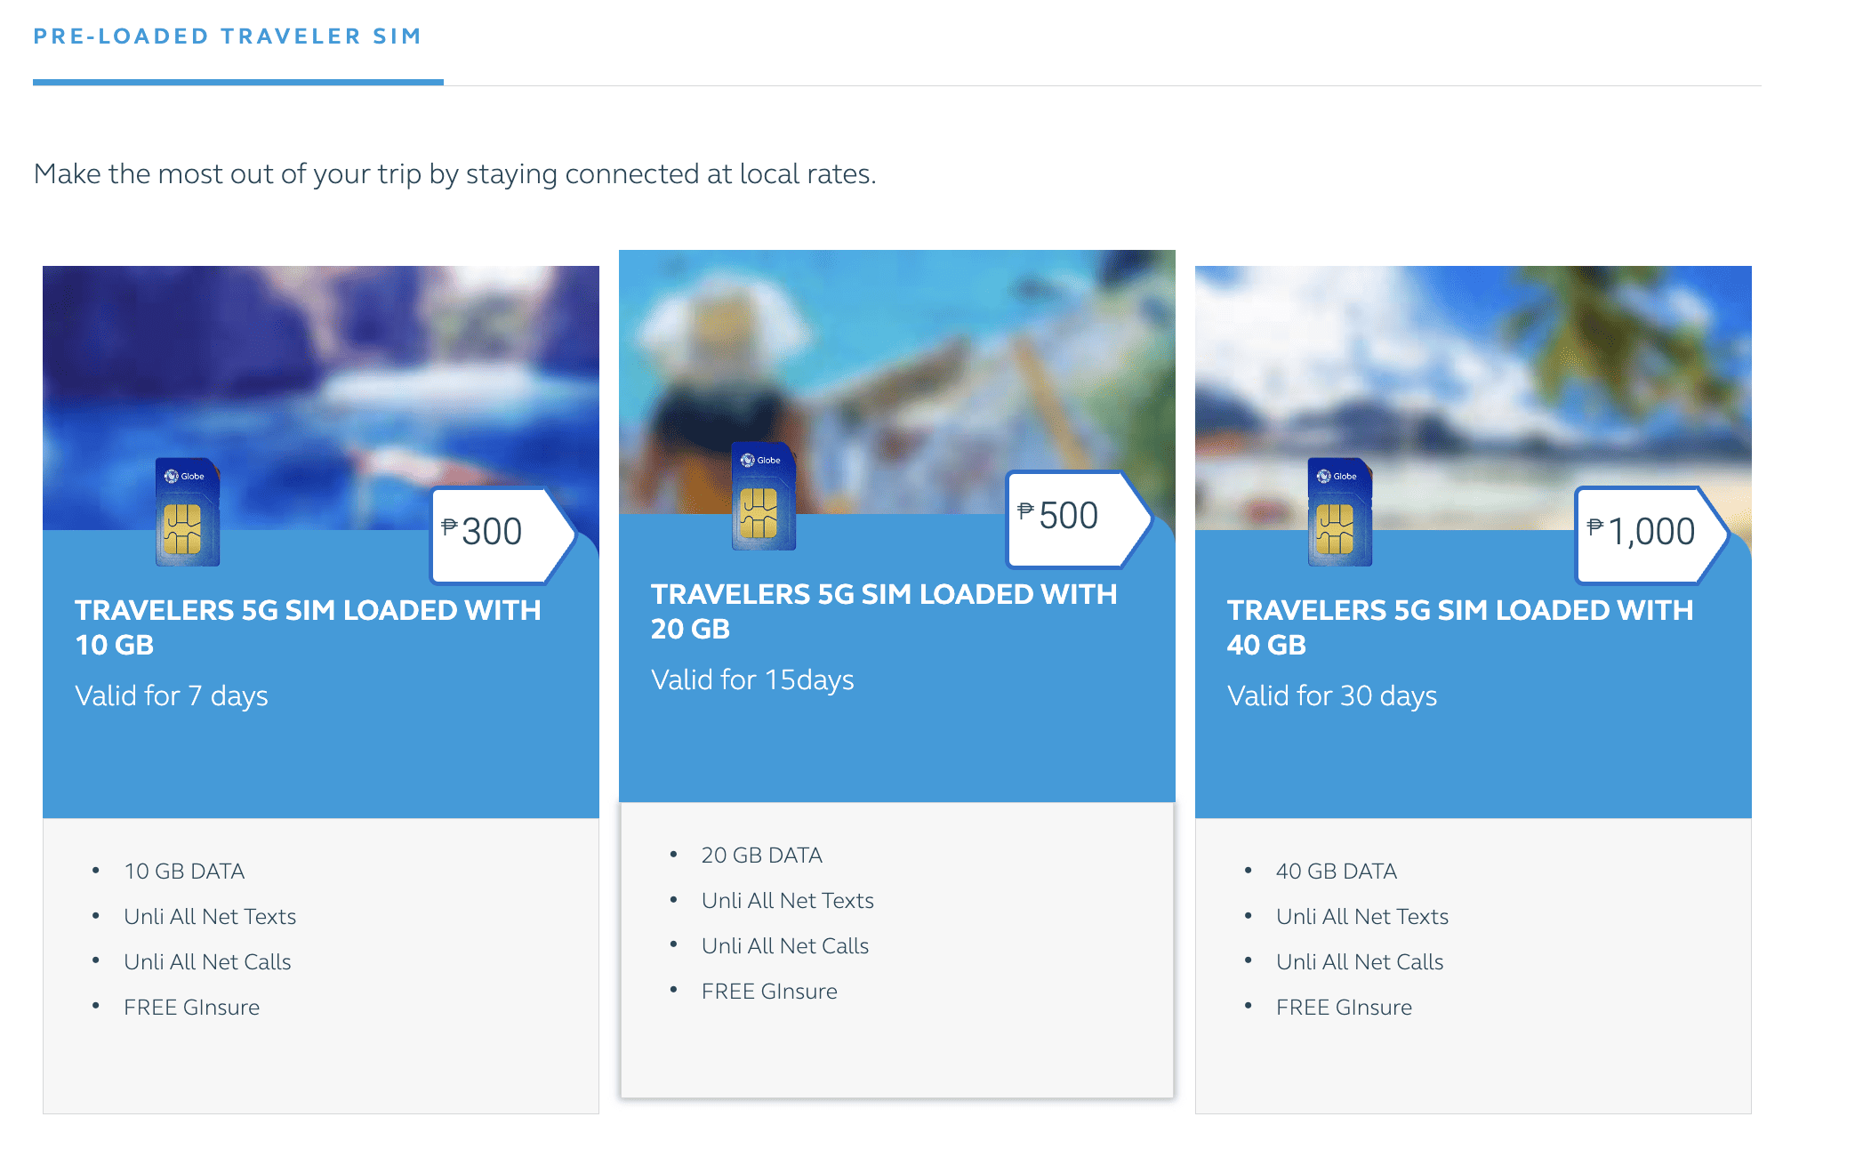
Task: Expand details under Valid for 7 days
Action: [172, 695]
